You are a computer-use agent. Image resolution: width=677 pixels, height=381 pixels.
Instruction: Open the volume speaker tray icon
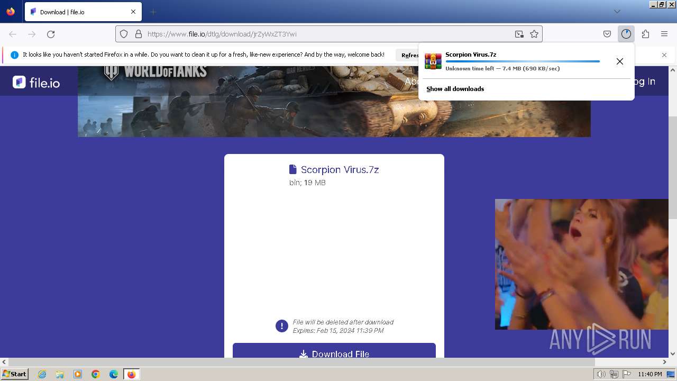(x=601, y=374)
